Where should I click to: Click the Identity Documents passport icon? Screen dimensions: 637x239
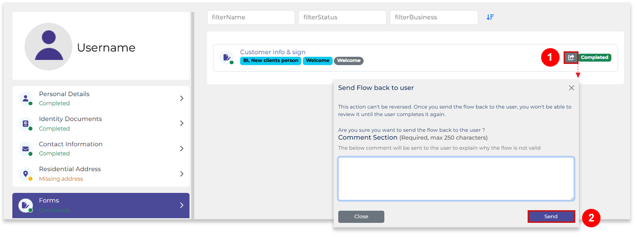point(26,124)
